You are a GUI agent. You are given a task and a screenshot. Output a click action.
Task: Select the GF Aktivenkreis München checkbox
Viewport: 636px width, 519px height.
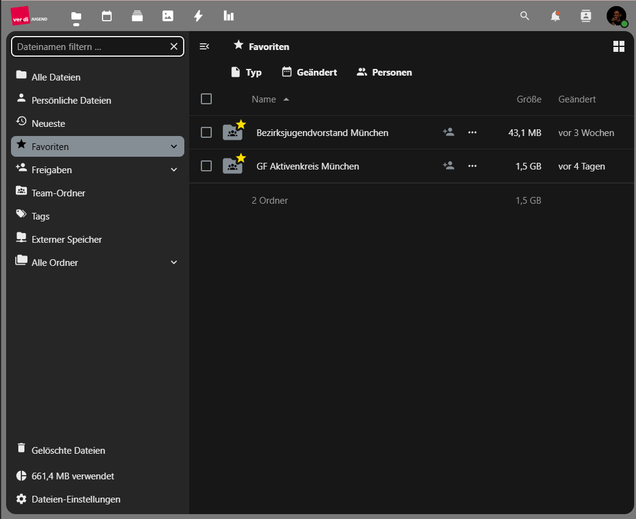[206, 166]
